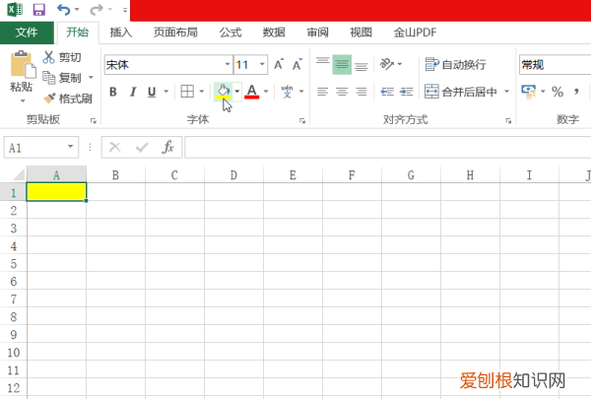Open the 字体 font dialog launcher

point(302,120)
